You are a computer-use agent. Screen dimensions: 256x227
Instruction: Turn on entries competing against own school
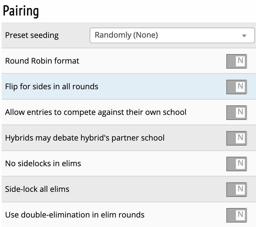(236, 112)
